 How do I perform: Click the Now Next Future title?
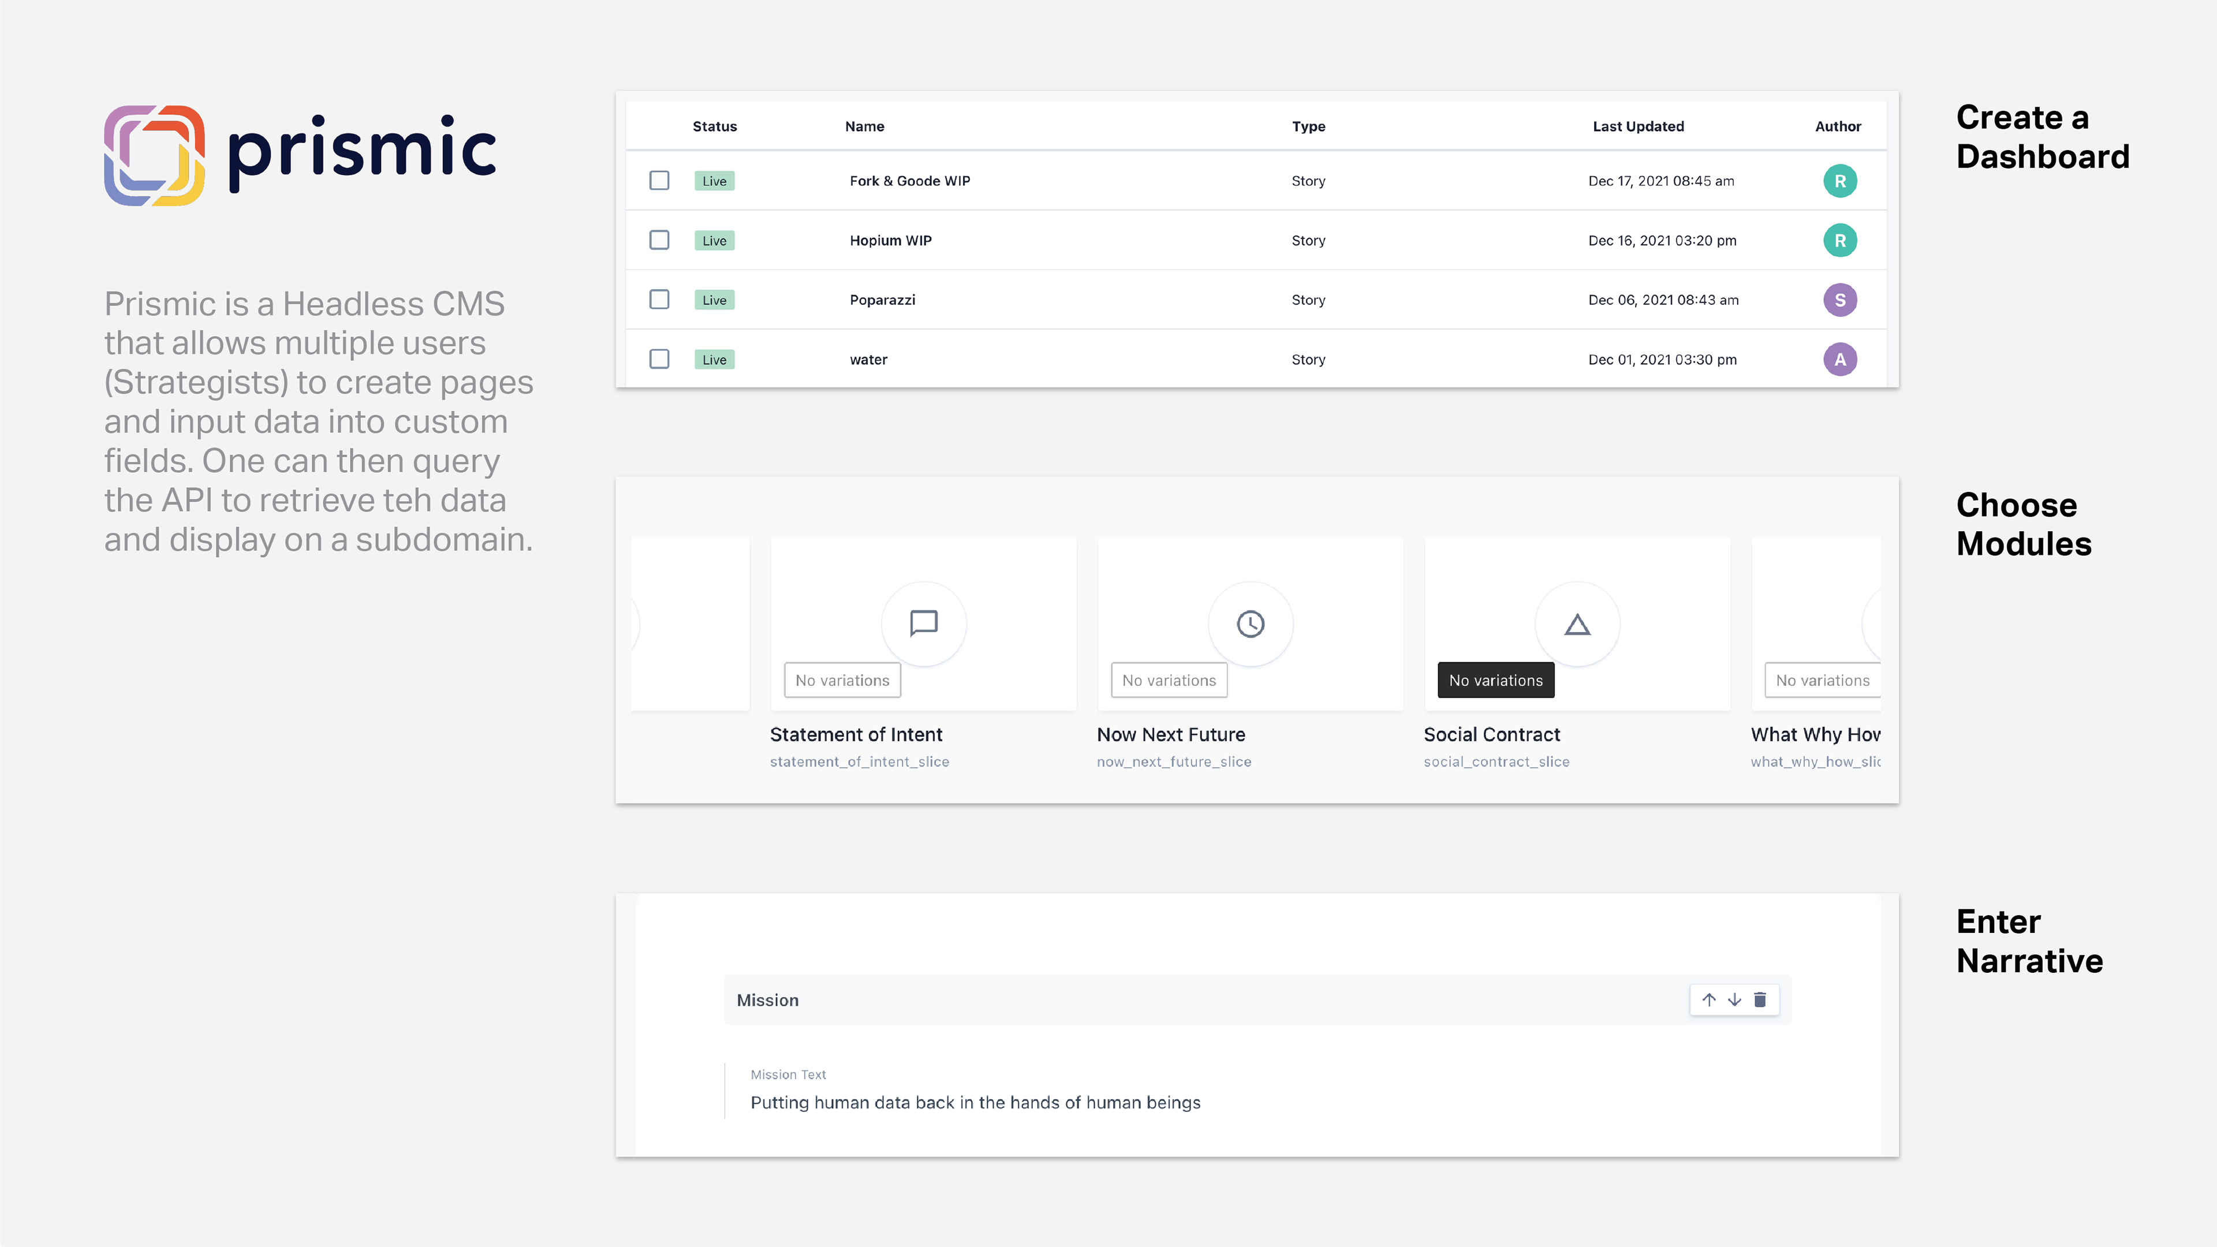1171,734
